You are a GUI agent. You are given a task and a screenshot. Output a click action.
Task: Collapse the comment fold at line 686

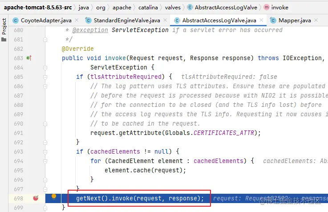coord(45,86)
